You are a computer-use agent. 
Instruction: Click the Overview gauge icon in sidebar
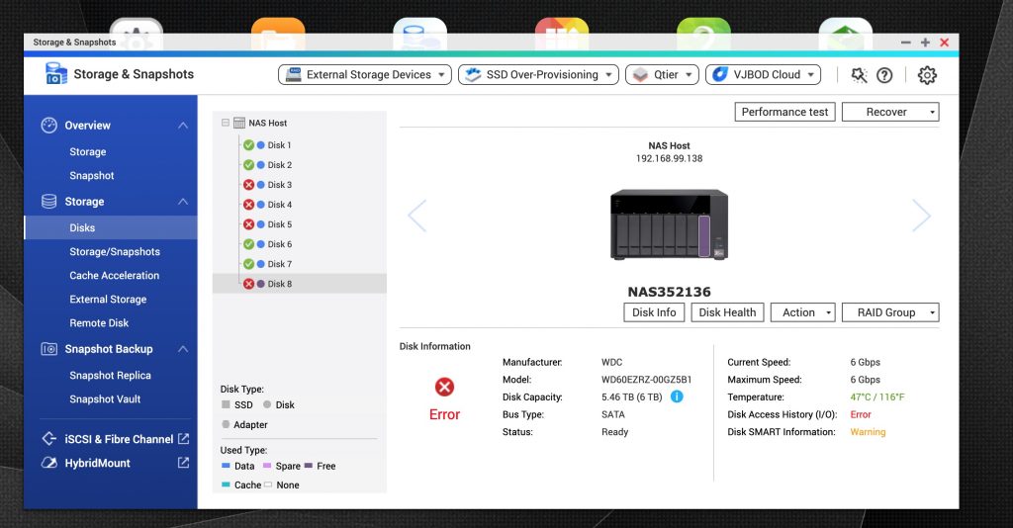click(49, 126)
